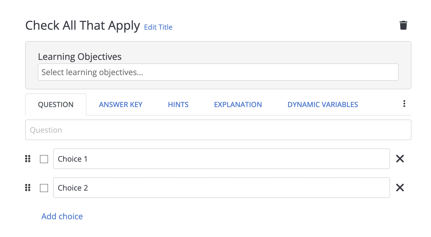Remove Choice 2 with its X icon
The height and width of the screenshot is (237, 431).
[400, 188]
